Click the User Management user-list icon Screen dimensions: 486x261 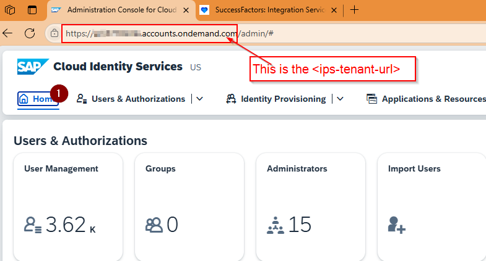coord(33,225)
